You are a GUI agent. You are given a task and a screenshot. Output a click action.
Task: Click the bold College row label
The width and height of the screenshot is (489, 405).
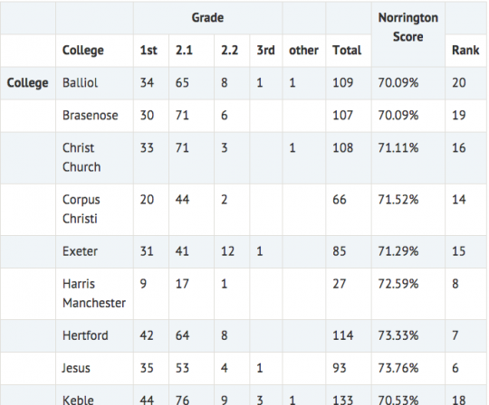(28, 83)
